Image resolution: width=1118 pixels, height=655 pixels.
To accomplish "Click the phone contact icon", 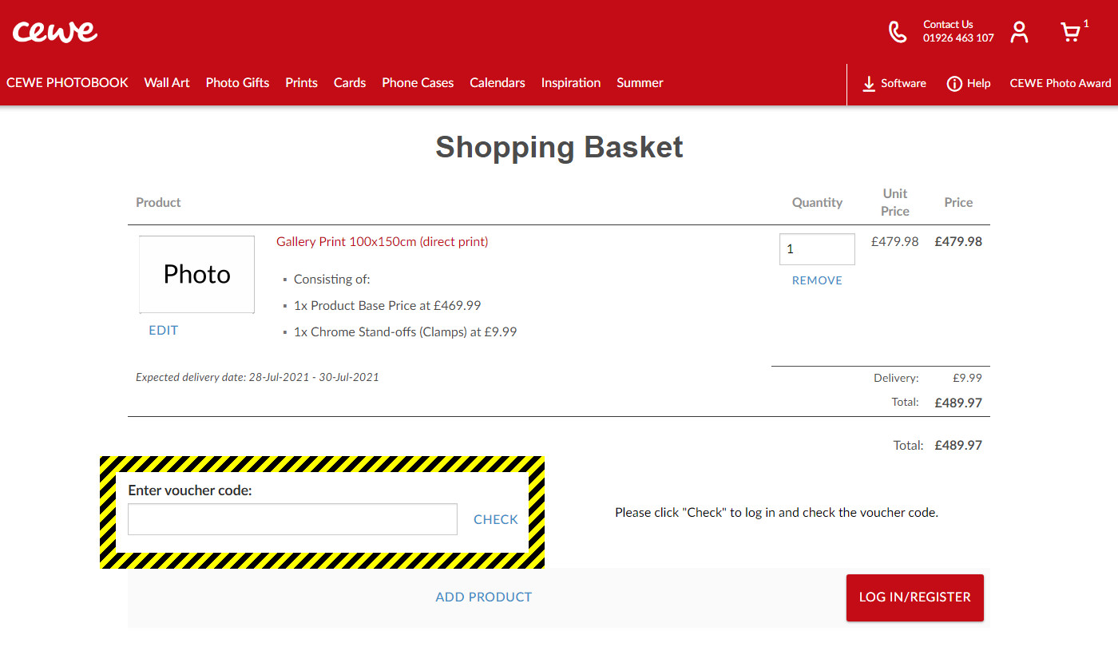I will 898,32.
